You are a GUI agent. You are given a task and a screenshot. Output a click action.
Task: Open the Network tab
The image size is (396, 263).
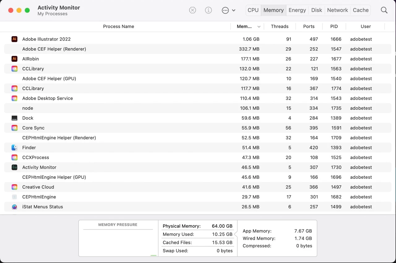point(338,10)
